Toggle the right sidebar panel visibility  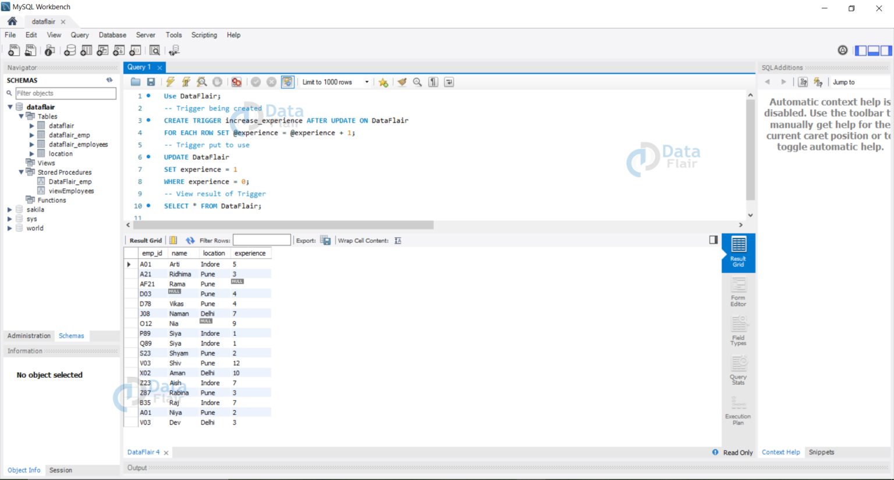coord(886,51)
